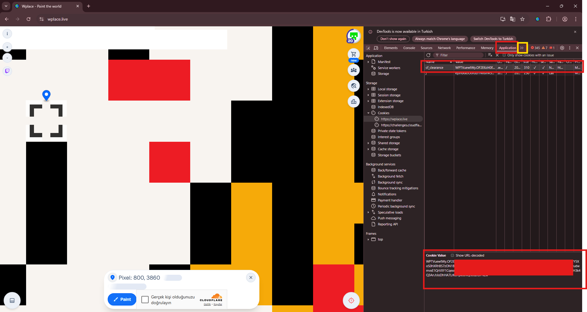Expand Extension storage tree item
This screenshot has height=312, width=587.
[x=368, y=101]
